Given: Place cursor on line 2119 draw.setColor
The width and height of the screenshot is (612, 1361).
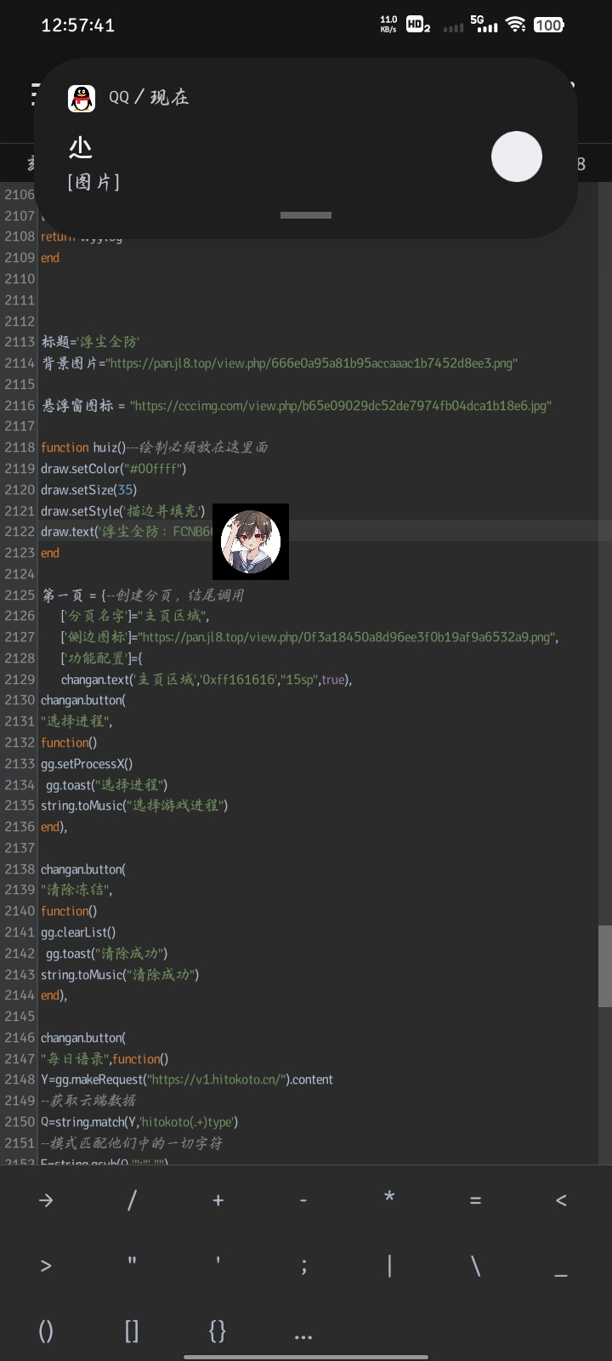Looking at the screenshot, I should point(113,469).
